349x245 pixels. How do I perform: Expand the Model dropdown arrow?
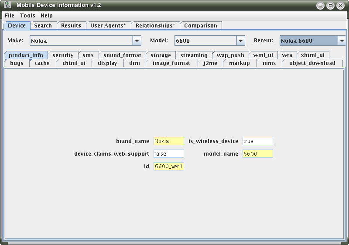[241, 41]
